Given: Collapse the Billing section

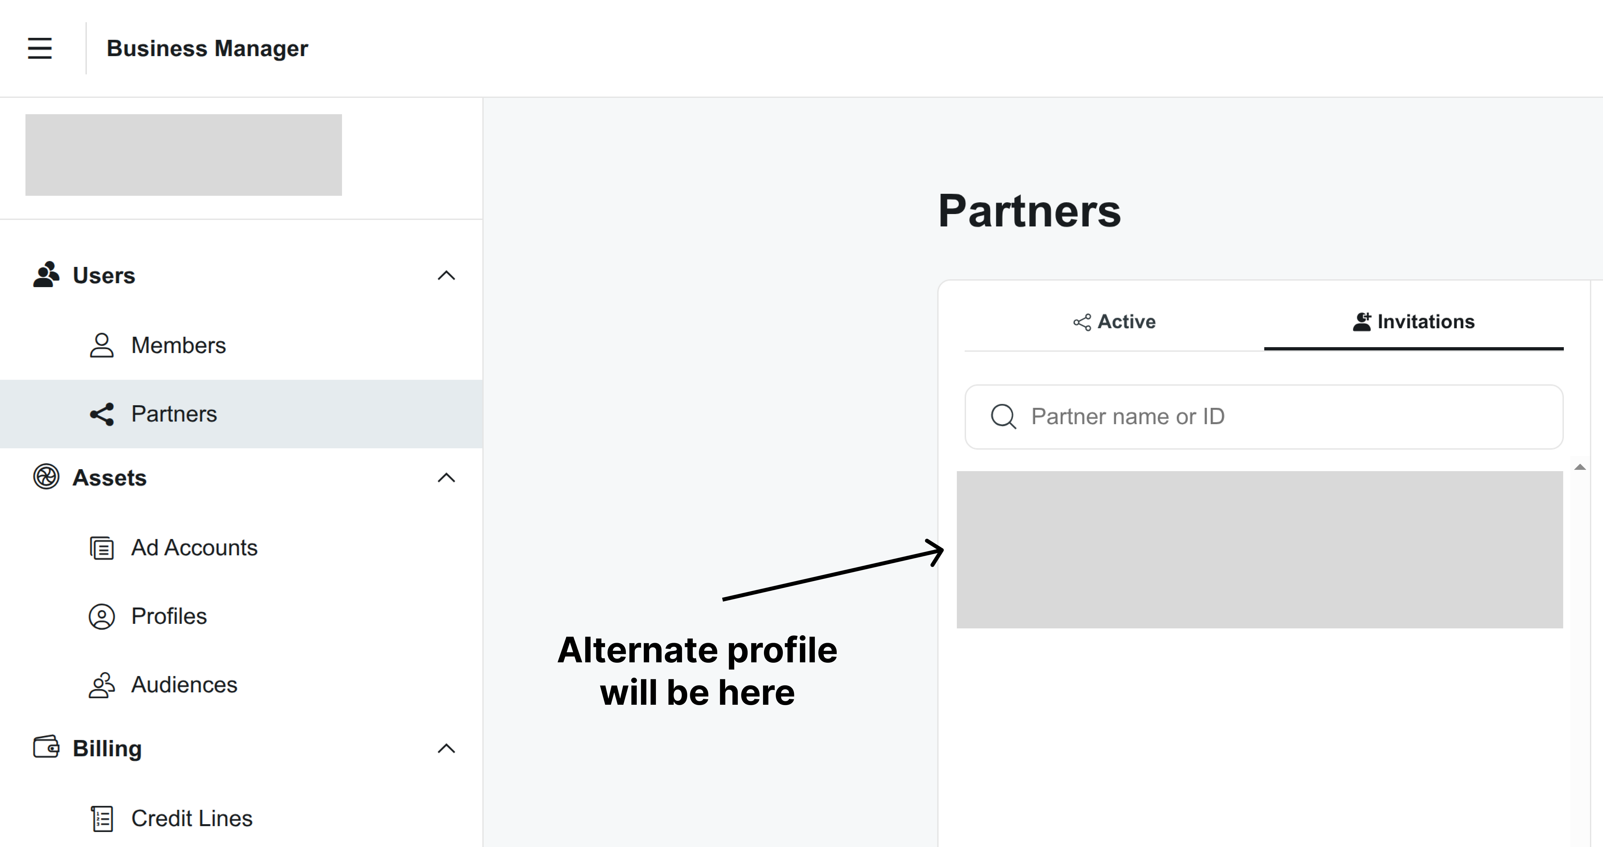Looking at the screenshot, I should click(446, 748).
